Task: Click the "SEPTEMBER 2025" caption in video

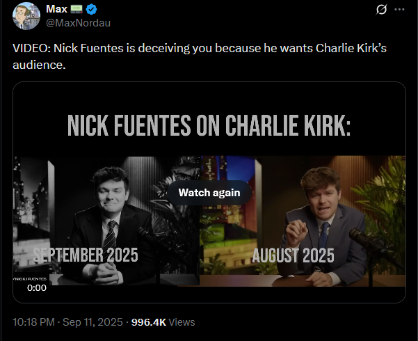Action: click(x=86, y=255)
